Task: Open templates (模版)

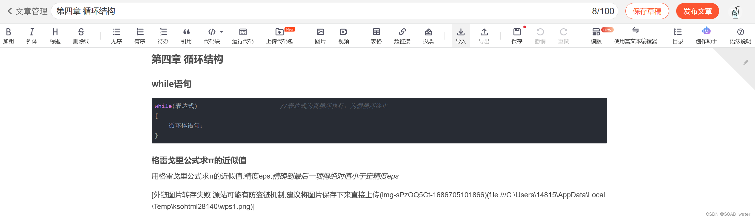Action: 596,36
